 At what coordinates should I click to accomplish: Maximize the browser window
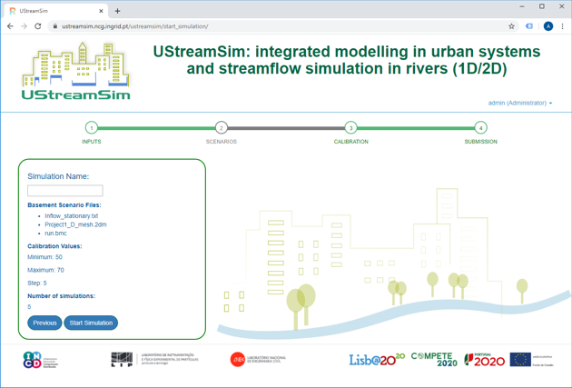coord(542,6)
